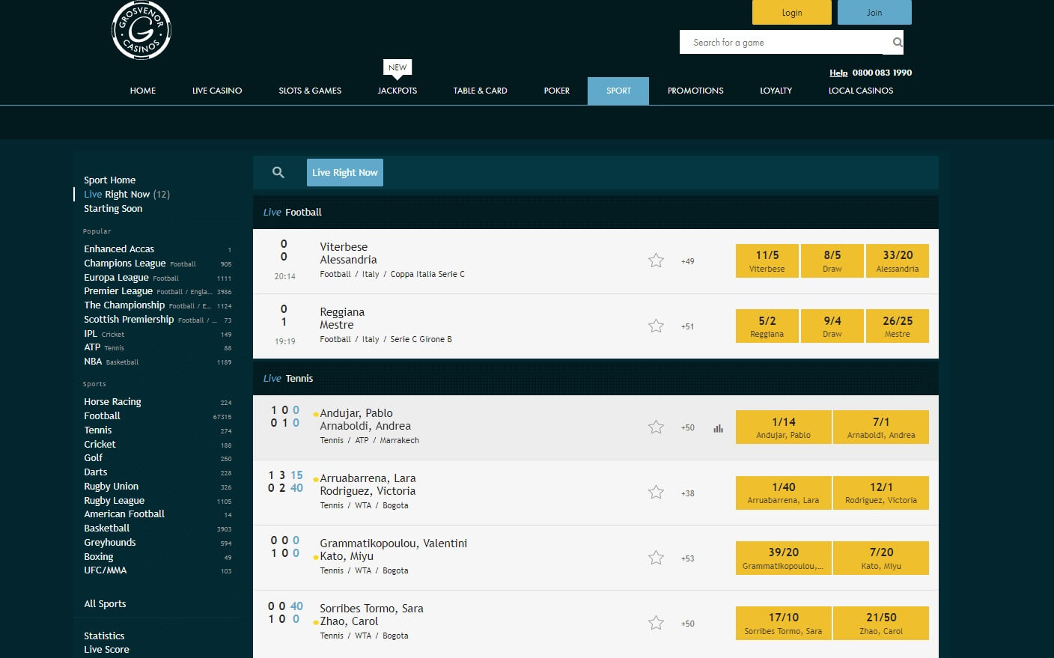This screenshot has width=1054, height=658.
Task: Bet 5/2 on Reggiana
Action: (x=767, y=326)
